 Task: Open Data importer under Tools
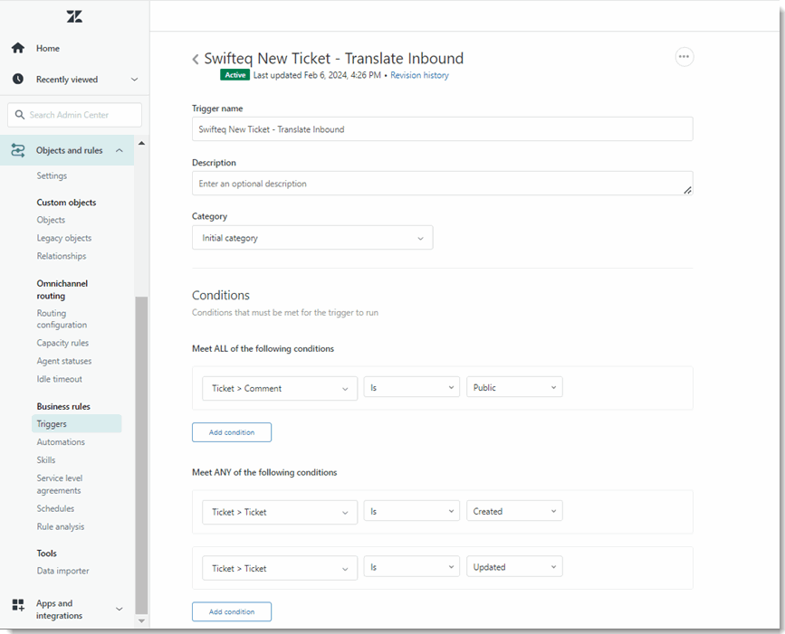pyautogui.click(x=62, y=571)
